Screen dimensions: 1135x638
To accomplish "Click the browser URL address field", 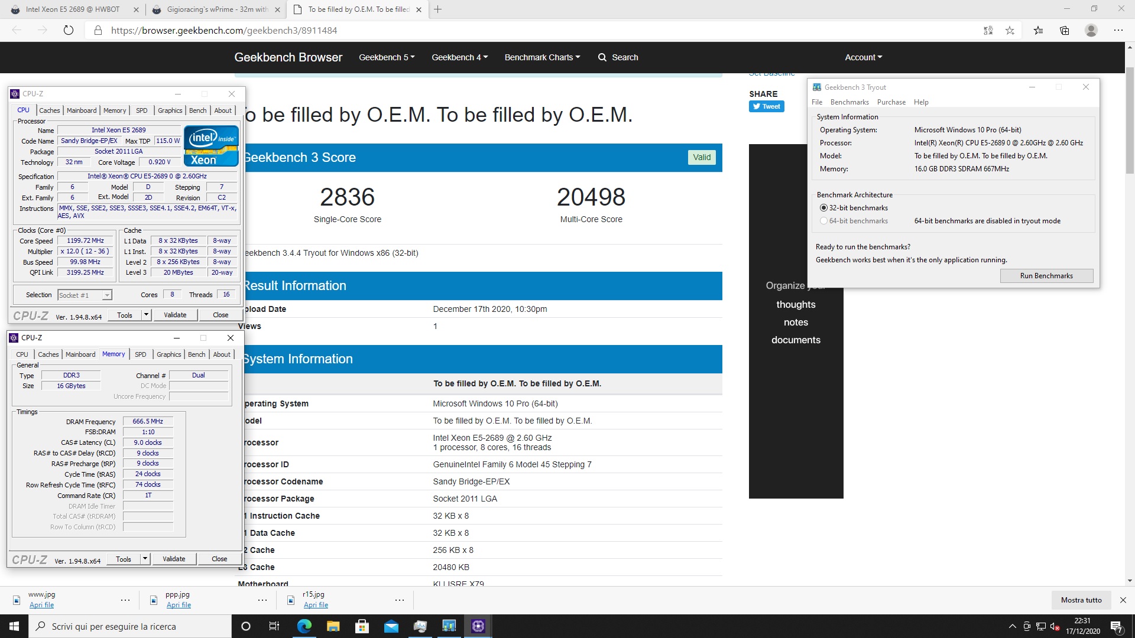I will click(532, 30).
